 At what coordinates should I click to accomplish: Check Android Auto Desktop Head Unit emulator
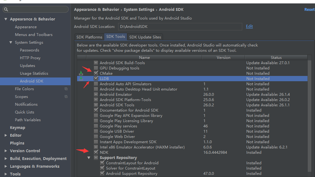96,89
